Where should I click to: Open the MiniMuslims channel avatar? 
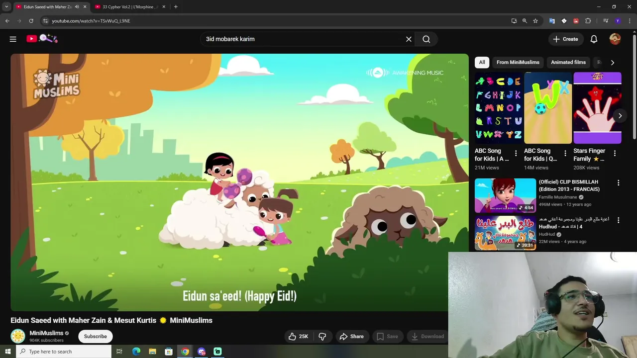pos(18,336)
